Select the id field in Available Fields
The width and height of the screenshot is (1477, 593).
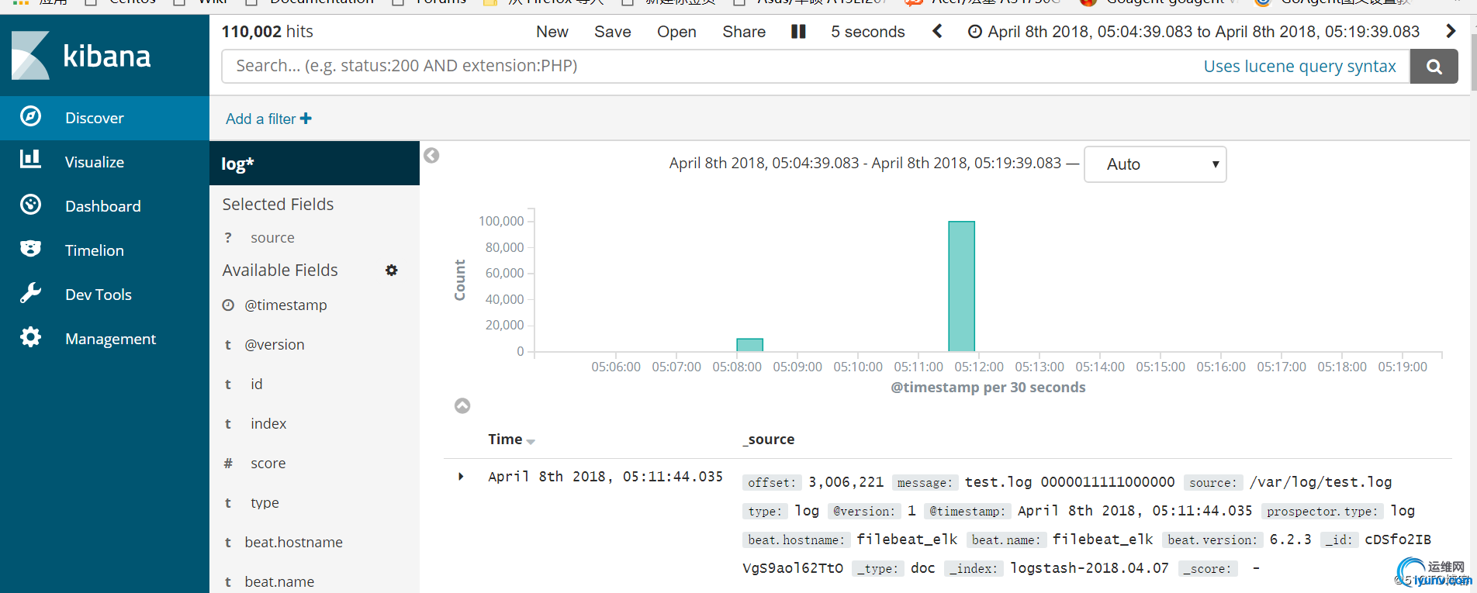coord(256,384)
